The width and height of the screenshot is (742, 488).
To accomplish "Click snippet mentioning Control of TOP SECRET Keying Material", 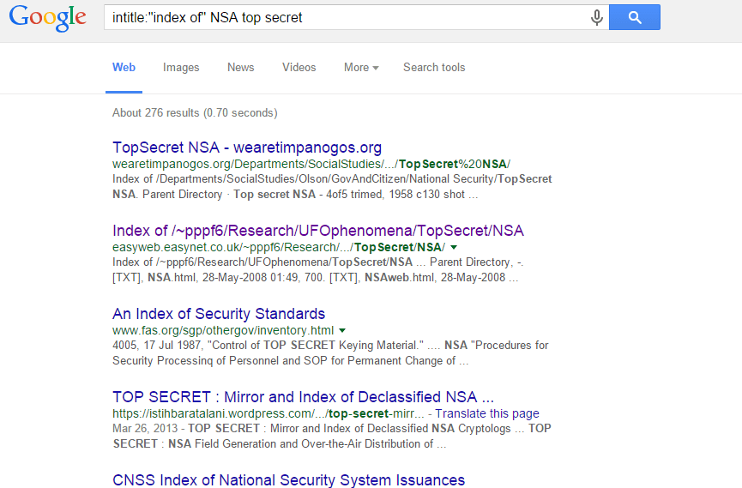I will (x=330, y=352).
